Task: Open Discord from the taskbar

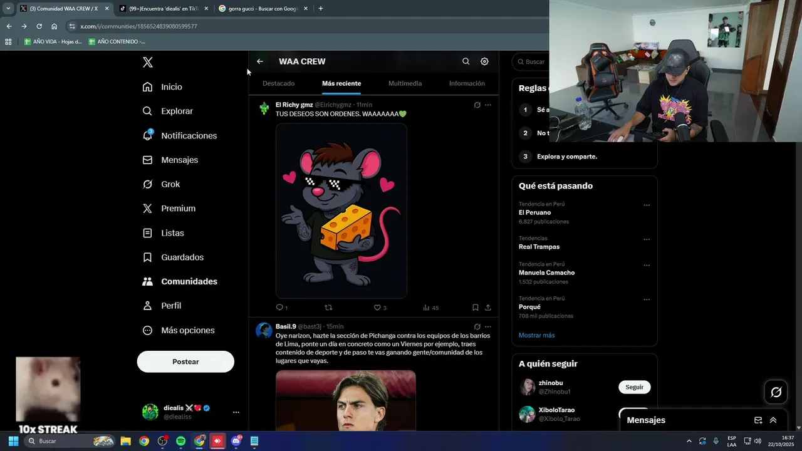Action: coord(236,441)
